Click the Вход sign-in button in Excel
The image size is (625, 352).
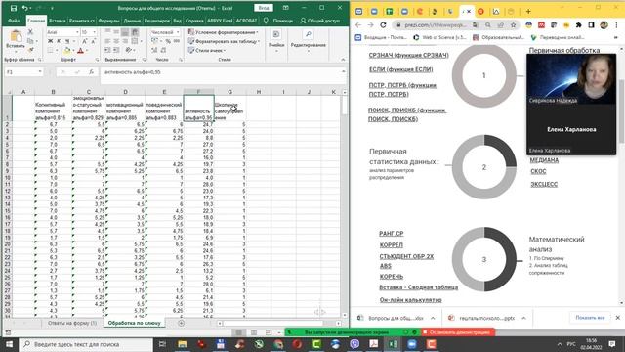coord(264,8)
